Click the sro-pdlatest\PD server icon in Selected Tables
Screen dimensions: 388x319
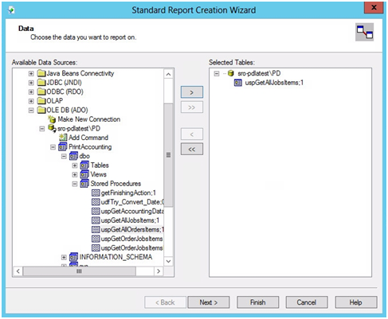[x=231, y=73]
